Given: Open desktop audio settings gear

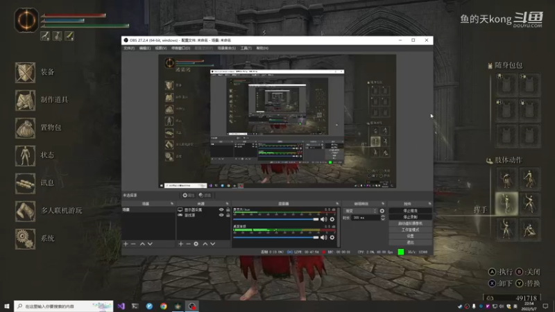Looking at the screenshot, I should [x=332, y=237].
